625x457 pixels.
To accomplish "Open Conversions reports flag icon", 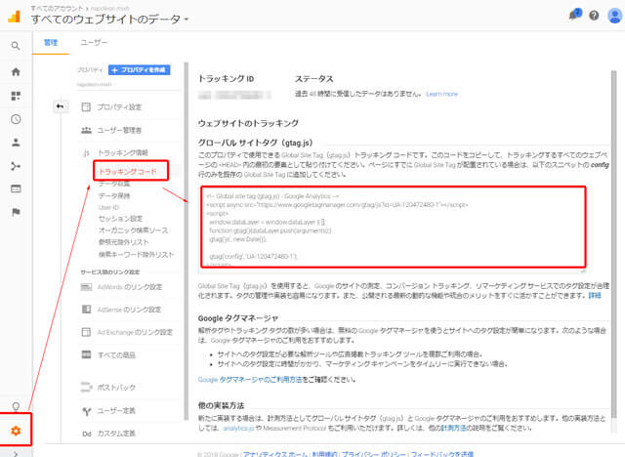I will [x=16, y=212].
